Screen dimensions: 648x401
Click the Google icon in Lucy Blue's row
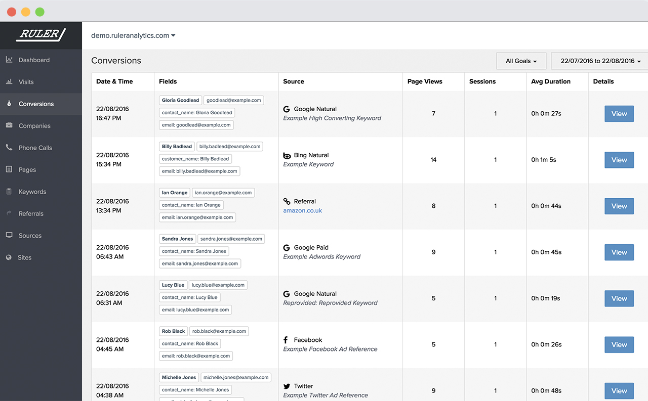pyautogui.click(x=287, y=294)
